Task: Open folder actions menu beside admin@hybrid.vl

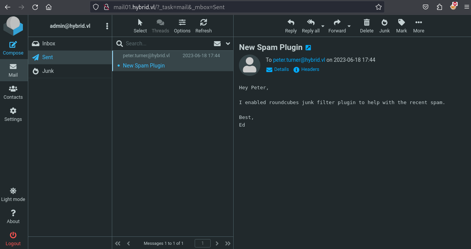Action: [107, 26]
